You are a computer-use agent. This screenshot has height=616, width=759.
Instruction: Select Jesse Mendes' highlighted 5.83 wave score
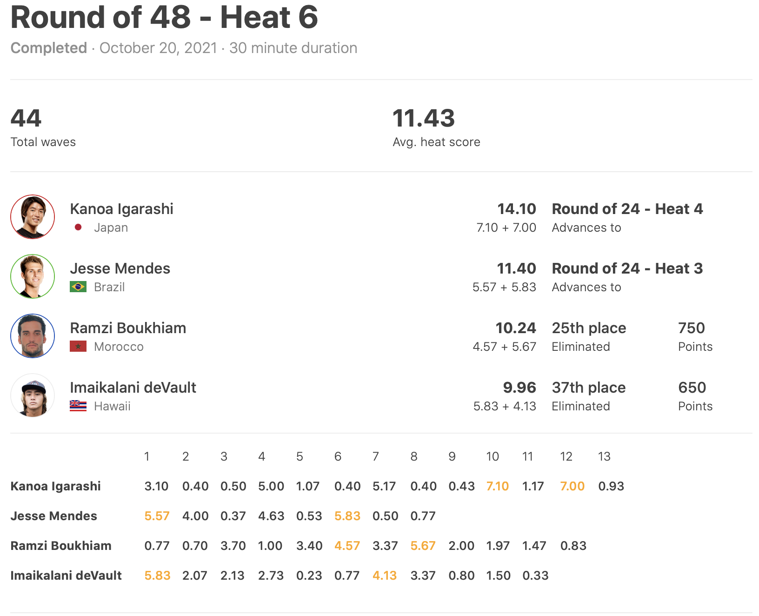(x=347, y=516)
